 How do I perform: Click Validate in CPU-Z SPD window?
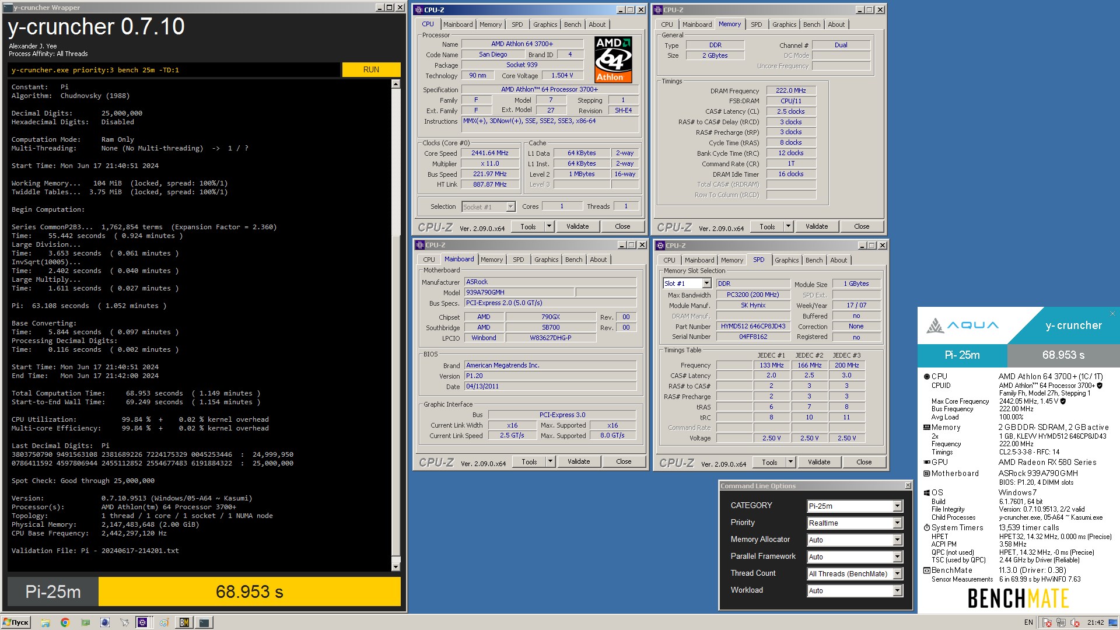coord(819,462)
